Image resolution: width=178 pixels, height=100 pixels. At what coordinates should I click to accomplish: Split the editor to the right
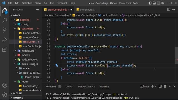(x=169, y=10)
